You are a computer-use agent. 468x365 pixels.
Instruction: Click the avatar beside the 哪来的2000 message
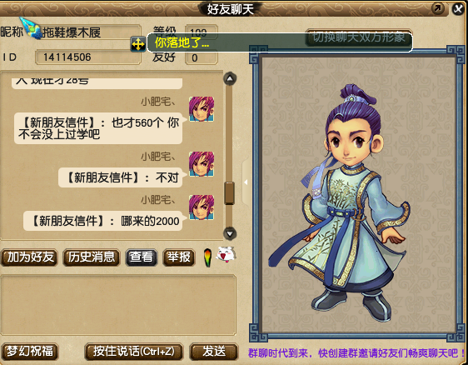202,207
